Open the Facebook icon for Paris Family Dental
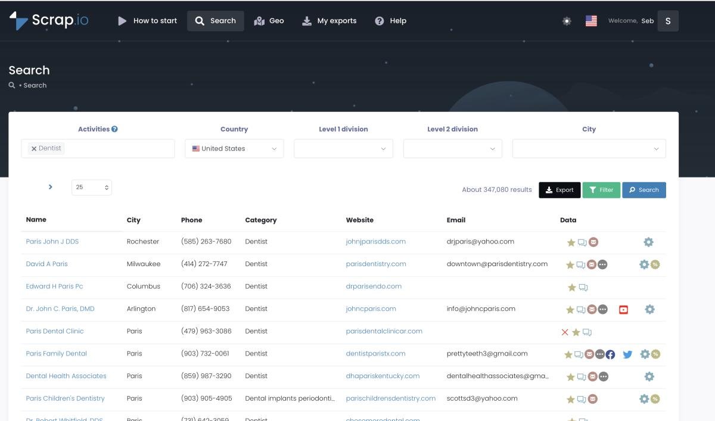Image resolution: width=715 pixels, height=421 pixels. pos(610,354)
